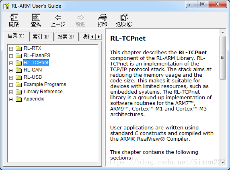Switch to the 索引(N) index tab
This screenshot has width=230, height=170.
41,37
